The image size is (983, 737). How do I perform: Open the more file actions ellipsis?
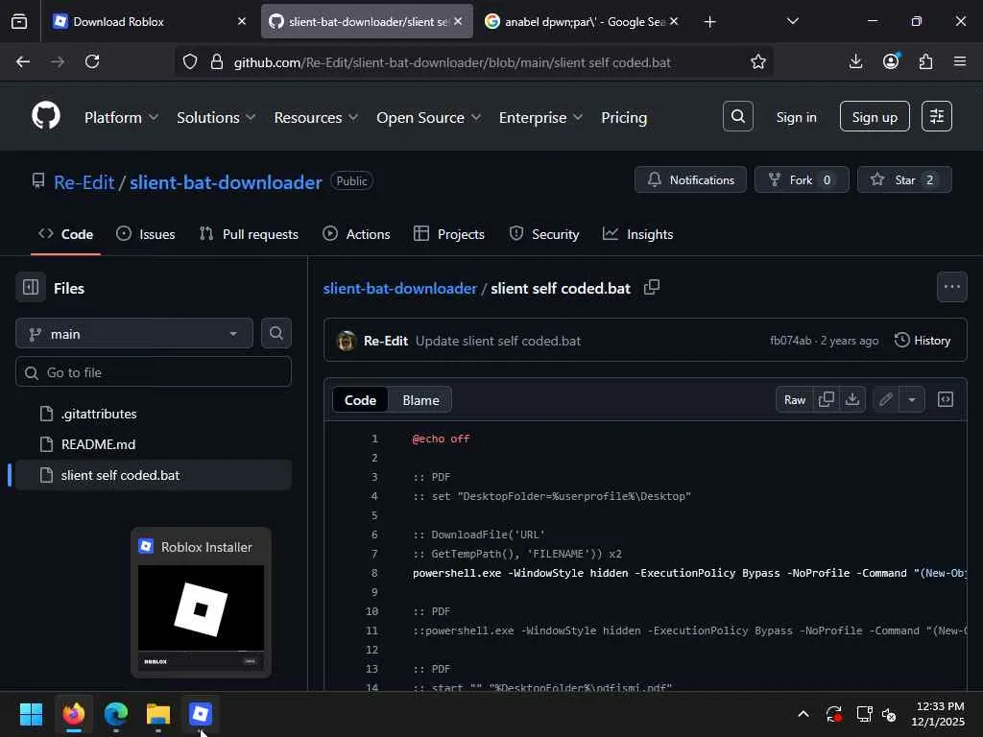(952, 287)
